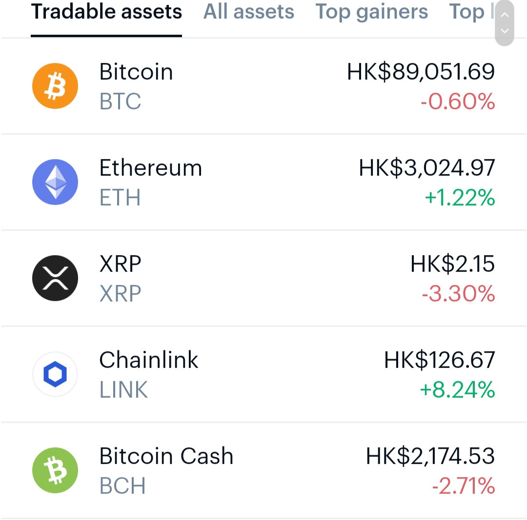The height and width of the screenshot is (520, 527).
Task: Click Bitcoin price HK$89,051.69
Action: pos(421,72)
